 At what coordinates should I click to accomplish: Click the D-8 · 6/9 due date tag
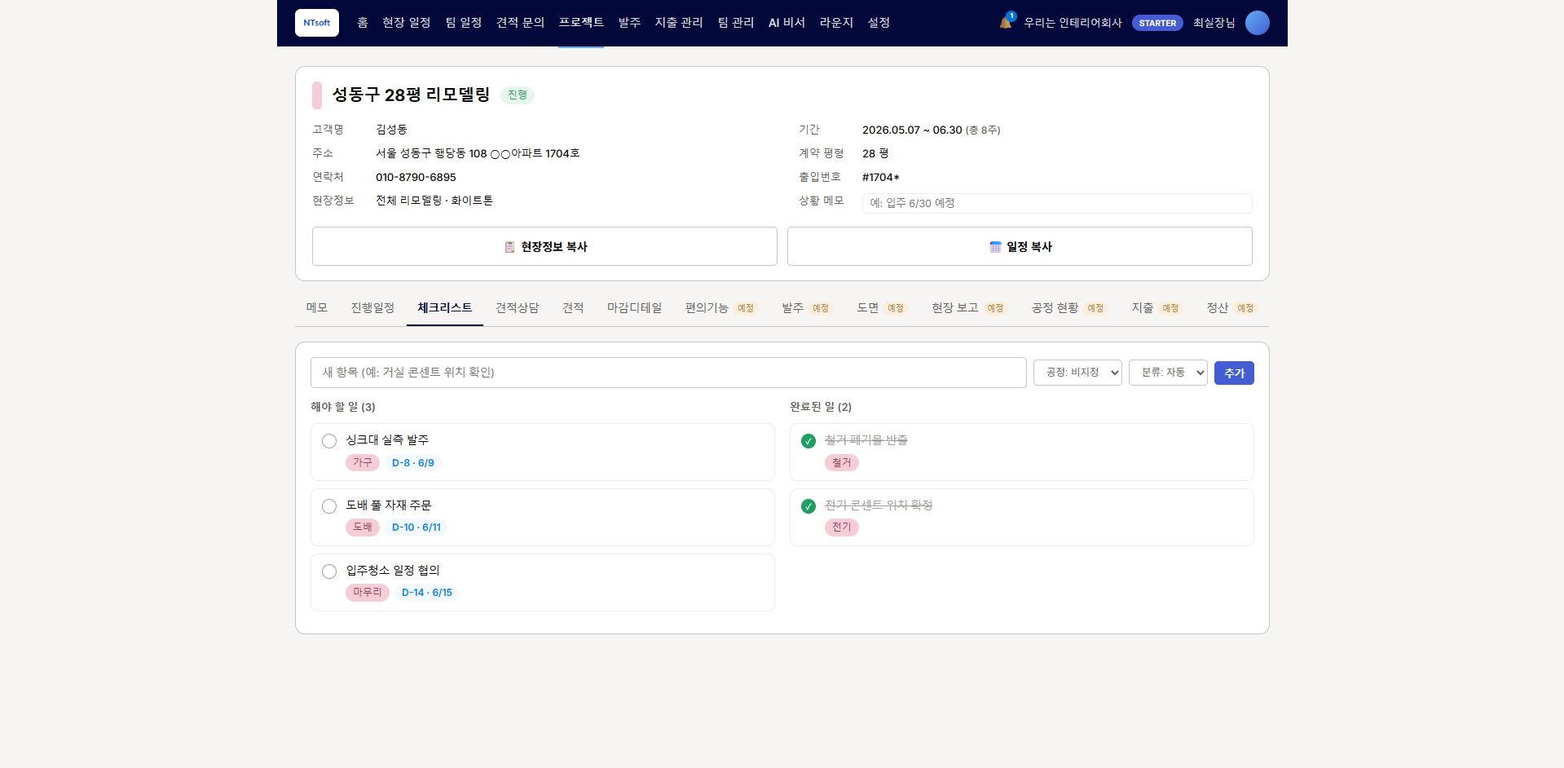pos(413,462)
